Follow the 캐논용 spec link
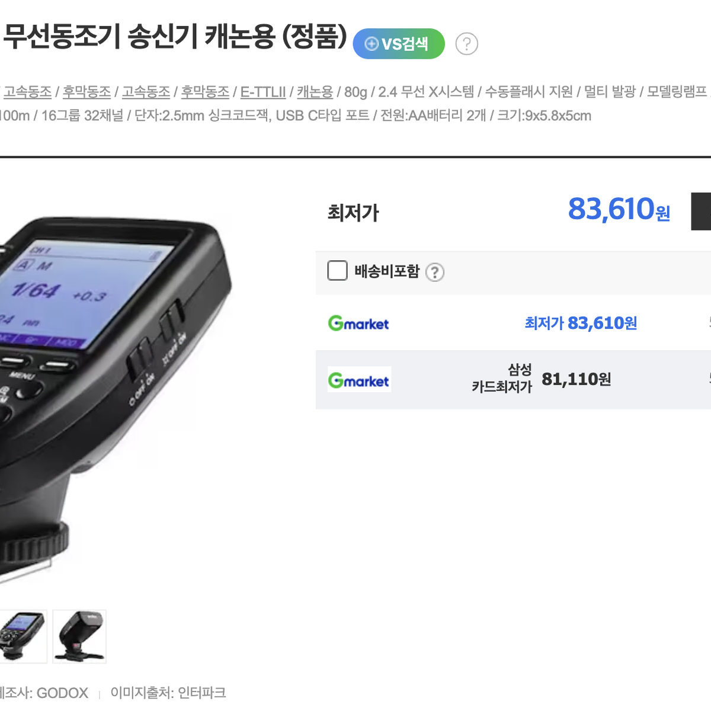Image resolution: width=711 pixels, height=711 pixels. coord(315,92)
